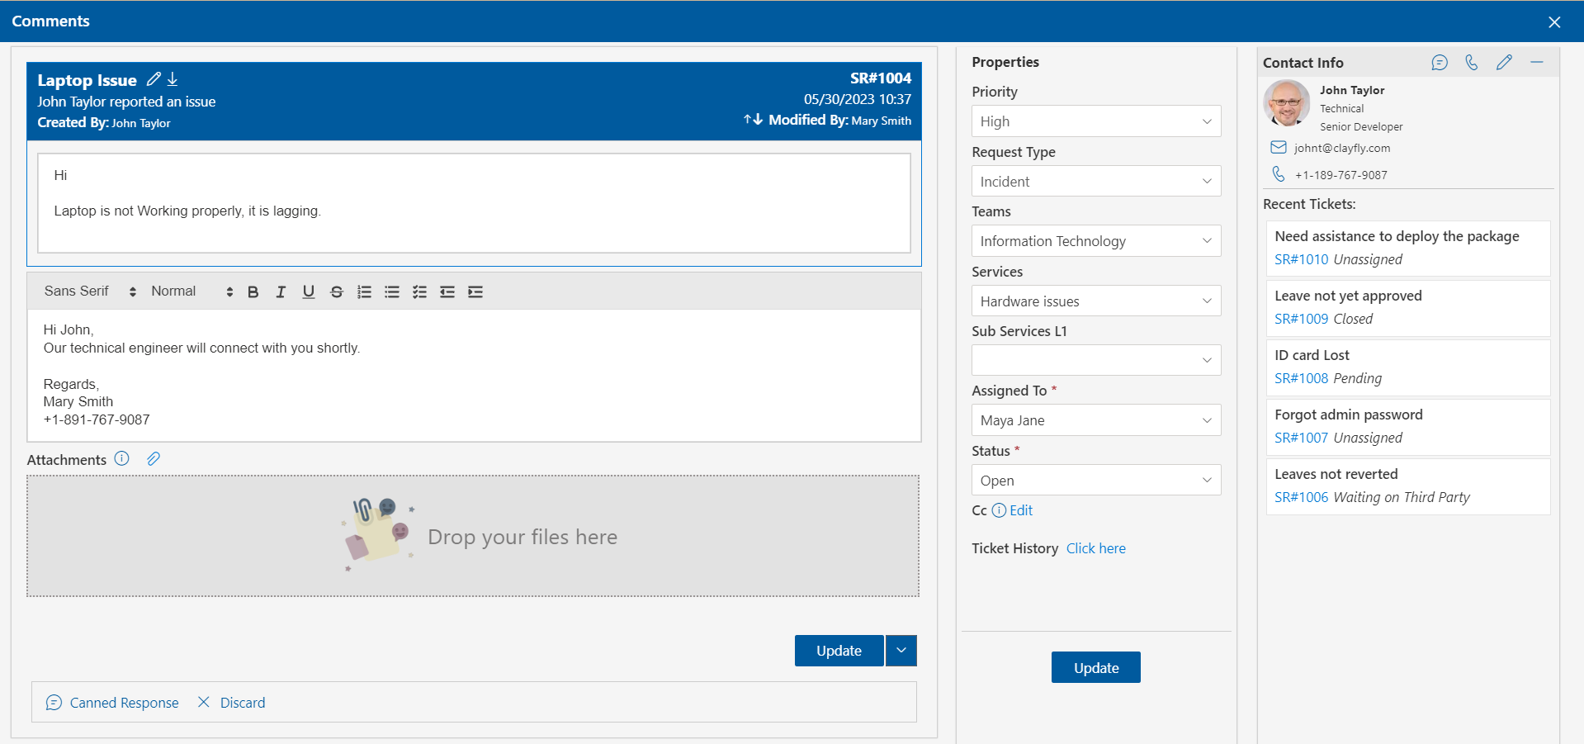Screen dimensions: 1584x744
Task: Open Services dropdown showing Hardware issues
Action: 1096,301
